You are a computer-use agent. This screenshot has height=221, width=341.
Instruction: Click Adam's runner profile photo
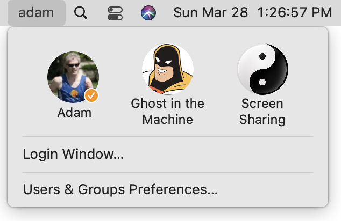tap(73, 77)
